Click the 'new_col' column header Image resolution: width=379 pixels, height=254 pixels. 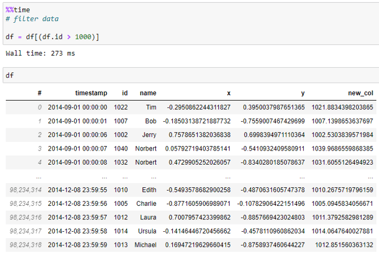(x=361, y=93)
